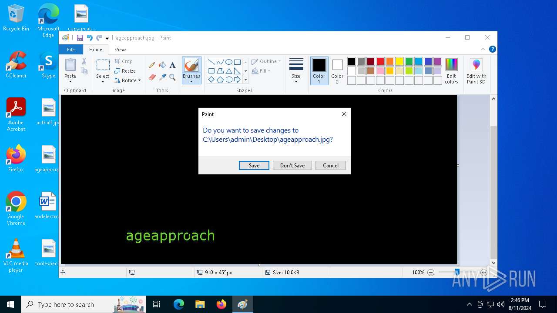Click the Undo arrow in title bar
557x313 pixels.
click(90, 38)
